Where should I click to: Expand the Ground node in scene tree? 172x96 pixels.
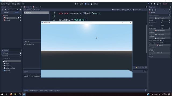pyautogui.click(x=3, y=20)
